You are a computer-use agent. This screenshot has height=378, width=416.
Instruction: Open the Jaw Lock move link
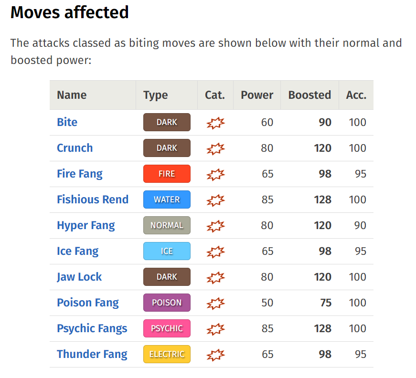(79, 277)
